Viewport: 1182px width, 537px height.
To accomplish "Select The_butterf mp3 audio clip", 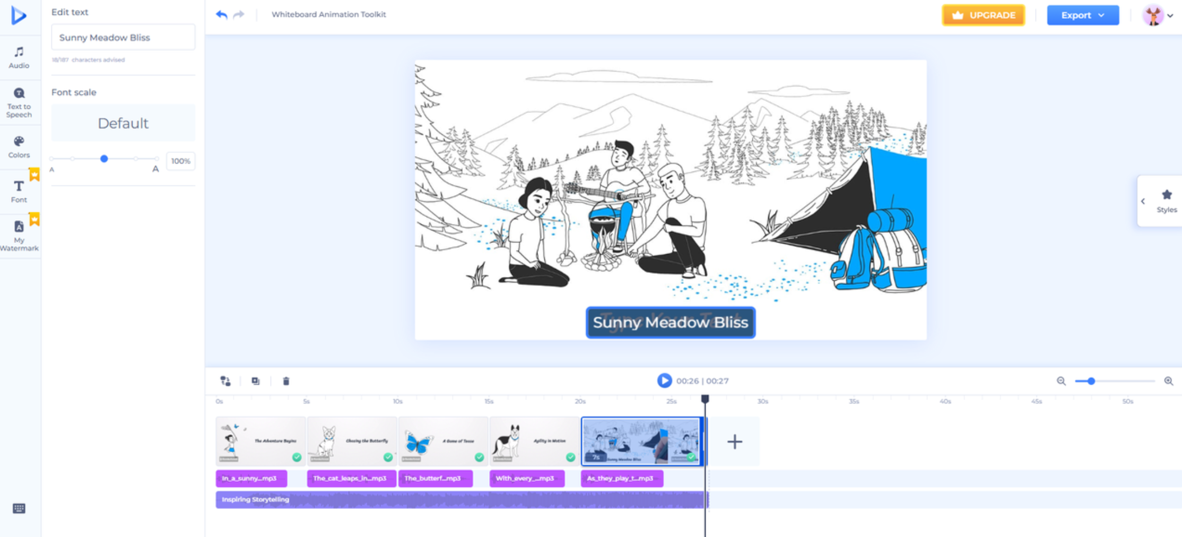I will click(x=436, y=478).
